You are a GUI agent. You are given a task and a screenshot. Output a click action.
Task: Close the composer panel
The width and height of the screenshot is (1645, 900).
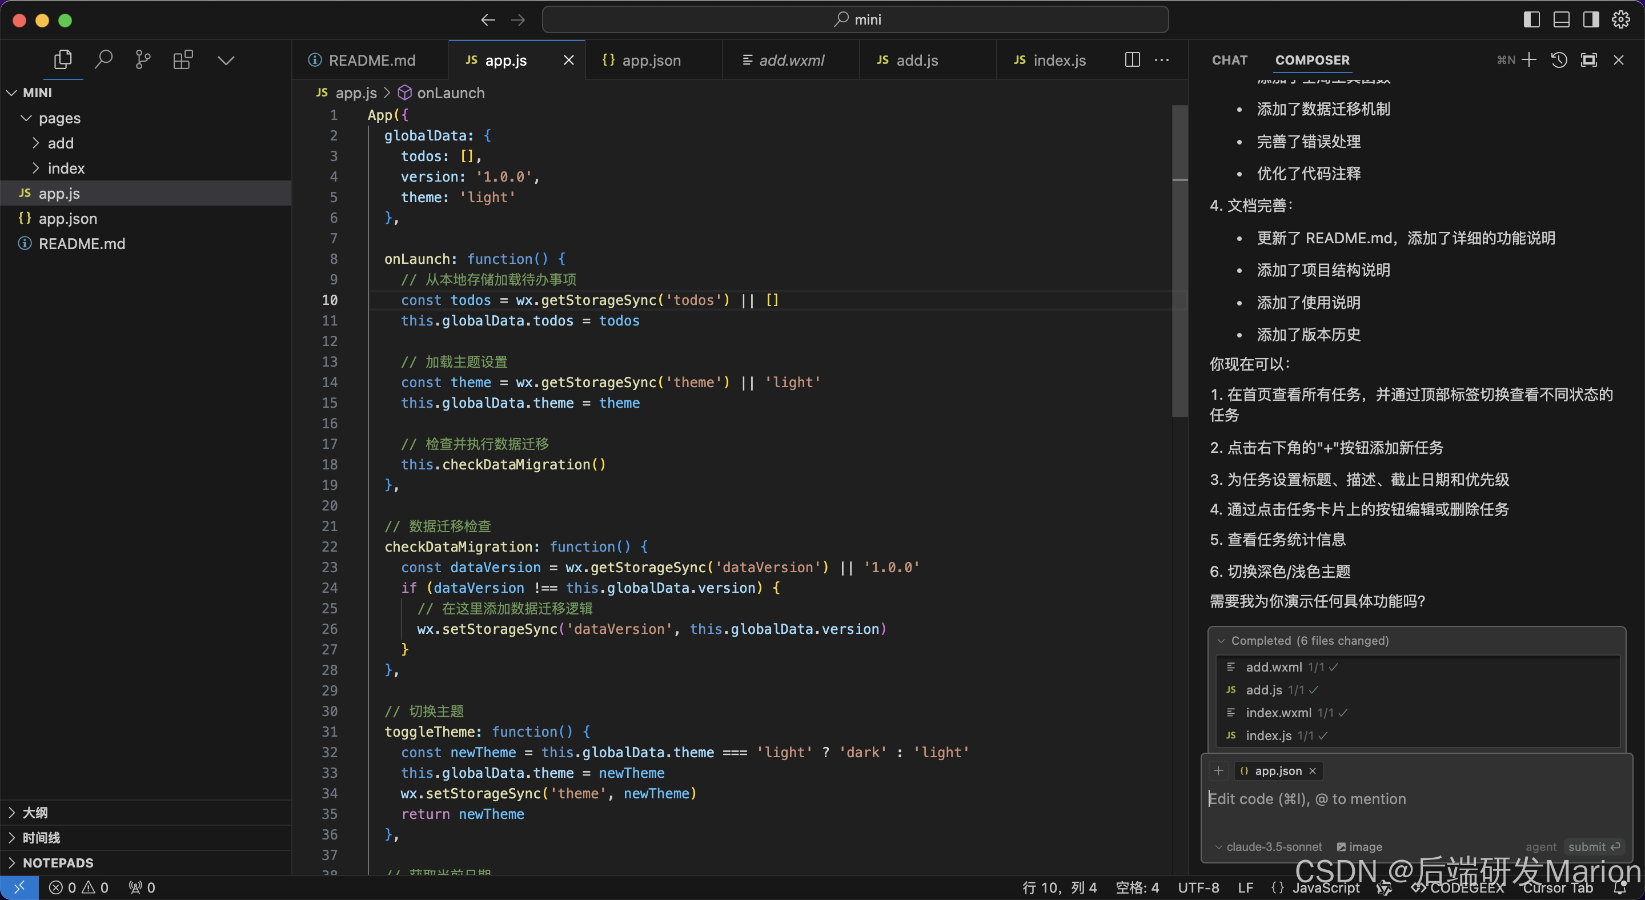[1618, 60]
